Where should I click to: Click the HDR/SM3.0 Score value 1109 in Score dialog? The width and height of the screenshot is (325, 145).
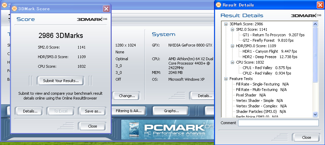[81, 57]
